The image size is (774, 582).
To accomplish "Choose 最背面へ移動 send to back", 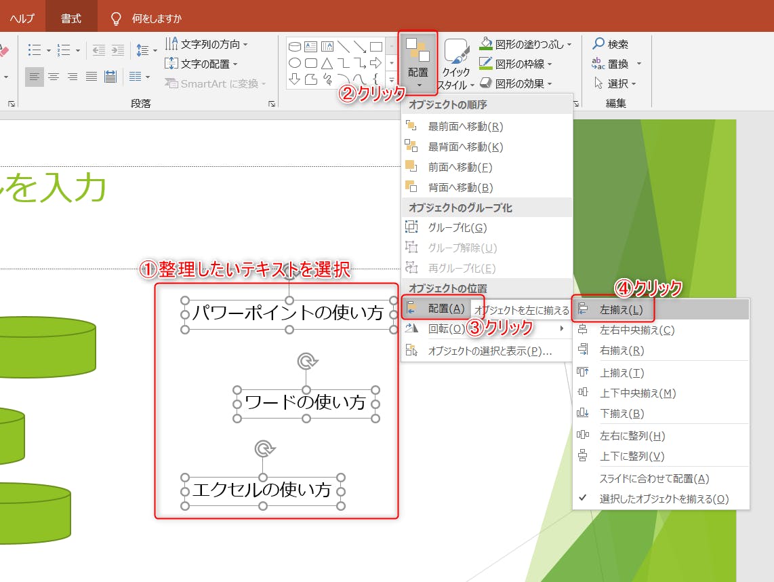I will pyautogui.click(x=465, y=147).
